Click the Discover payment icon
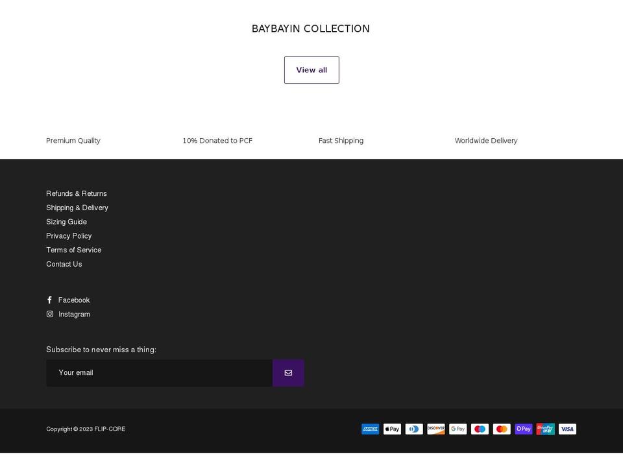This screenshot has height=467, width=623. click(435, 429)
